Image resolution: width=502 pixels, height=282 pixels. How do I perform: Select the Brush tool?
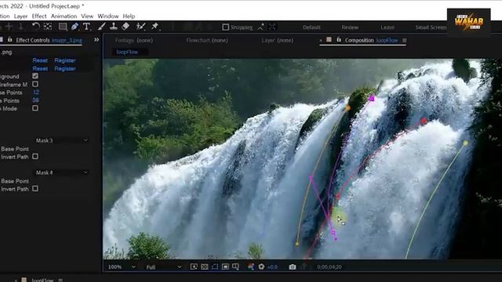[102, 27]
